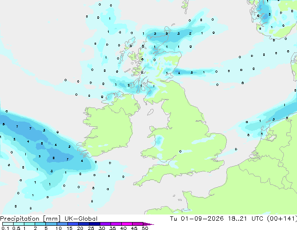Select the 20–25 mm dark blue swatch
Screen dimensions: 297x230
(83, 224)
